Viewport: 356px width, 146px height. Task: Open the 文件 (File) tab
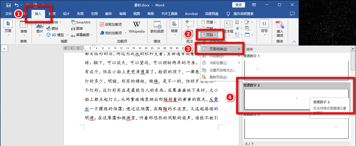coord(9,14)
